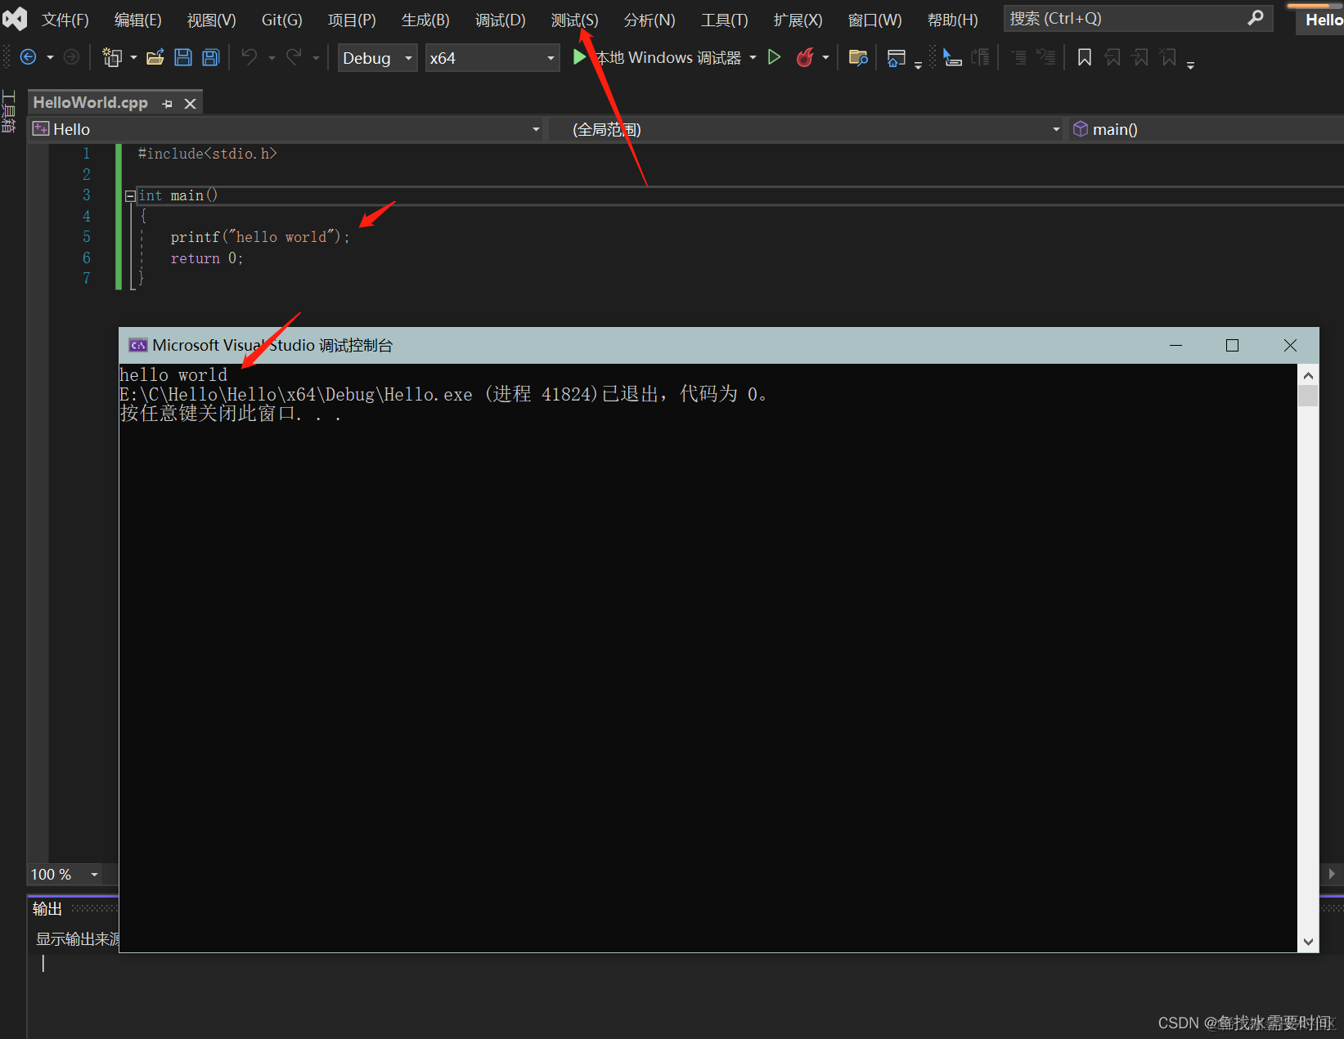Image resolution: width=1344 pixels, height=1039 pixels.
Task: Click the cursor selection toolbar icon
Action: pos(952,57)
